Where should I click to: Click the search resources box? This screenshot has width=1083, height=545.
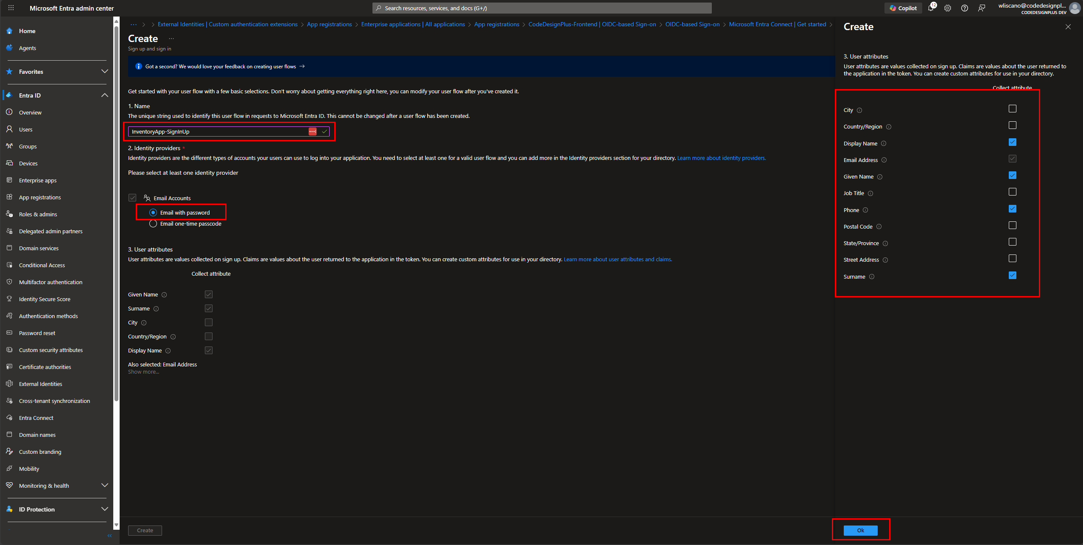(x=542, y=8)
